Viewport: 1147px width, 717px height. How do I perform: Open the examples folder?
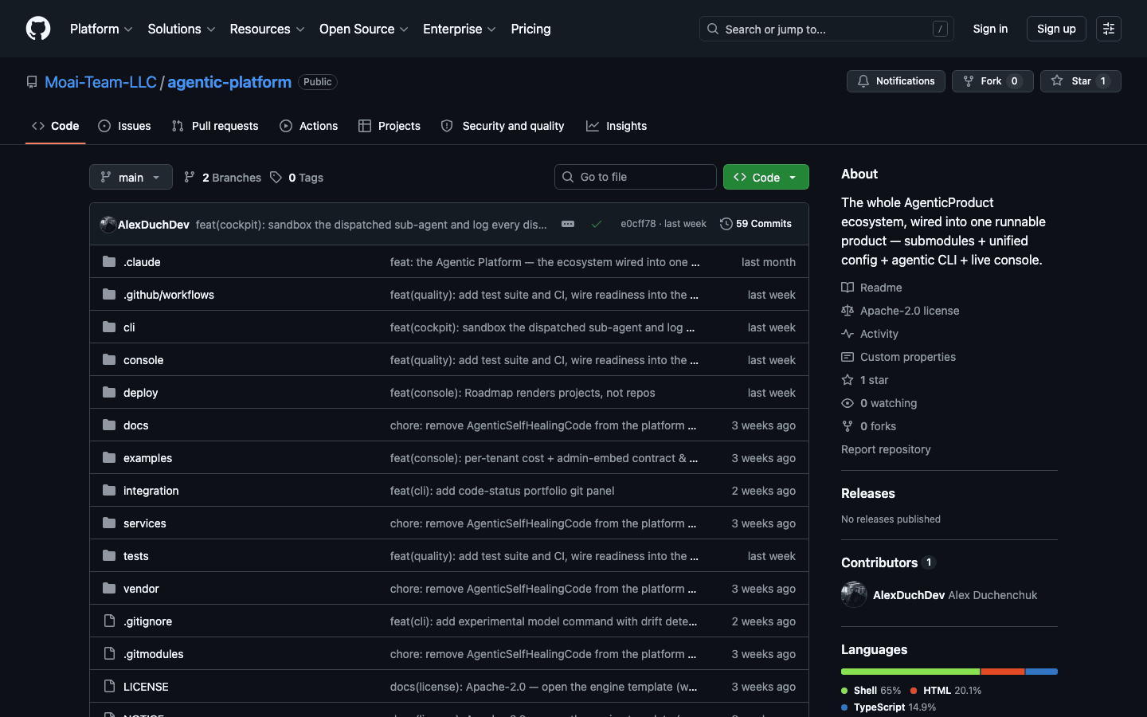(x=147, y=458)
